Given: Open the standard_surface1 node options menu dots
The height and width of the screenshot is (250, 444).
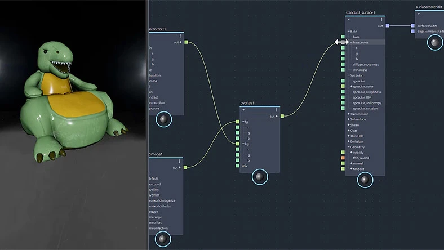Looking at the screenshot, I should pos(381,20).
